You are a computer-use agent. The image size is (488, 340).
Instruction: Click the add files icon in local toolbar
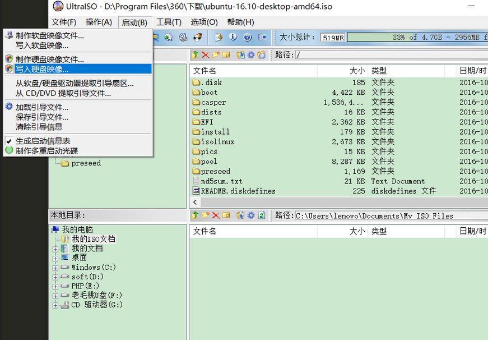click(x=240, y=215)
